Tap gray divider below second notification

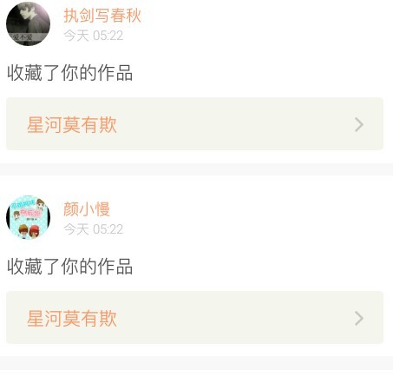pyautogui.click(x=196, y=363)
